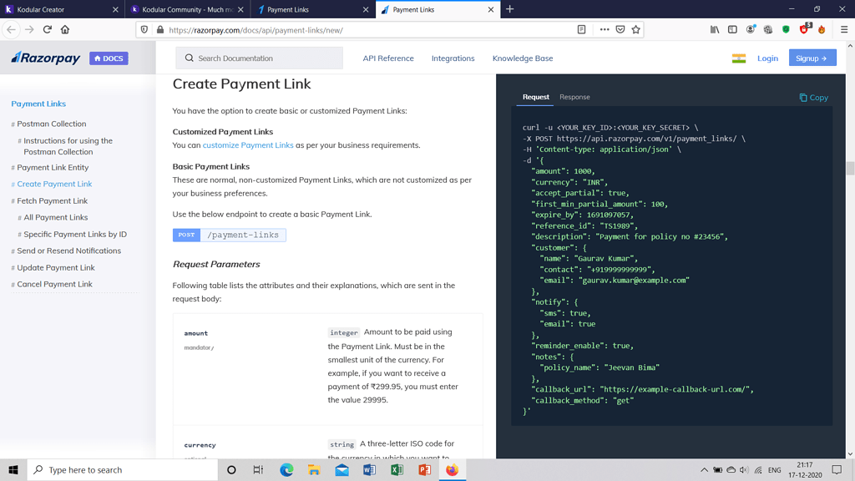Toggle reader view icon in address bar
The width and height of the screenshot is (855, 481).
[581, 30]
